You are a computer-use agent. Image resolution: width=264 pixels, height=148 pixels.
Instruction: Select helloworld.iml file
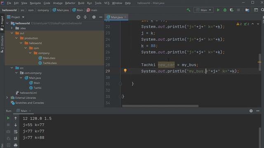28,93
